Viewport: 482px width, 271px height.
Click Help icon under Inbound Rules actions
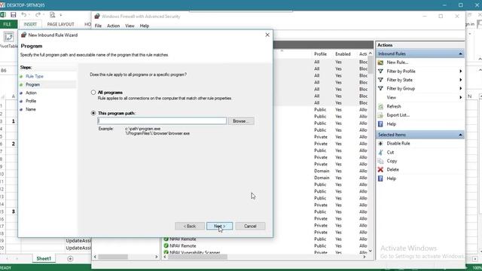(x=380, y=124)
